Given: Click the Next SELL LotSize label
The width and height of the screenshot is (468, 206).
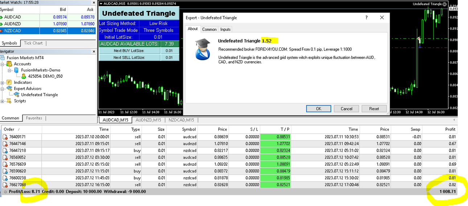Looking at the screenshot, I should point(129,58).
